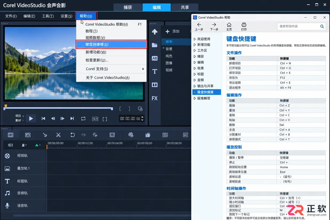
Task: Select 纯色 in the library list
Action: (x=169, y=56)
